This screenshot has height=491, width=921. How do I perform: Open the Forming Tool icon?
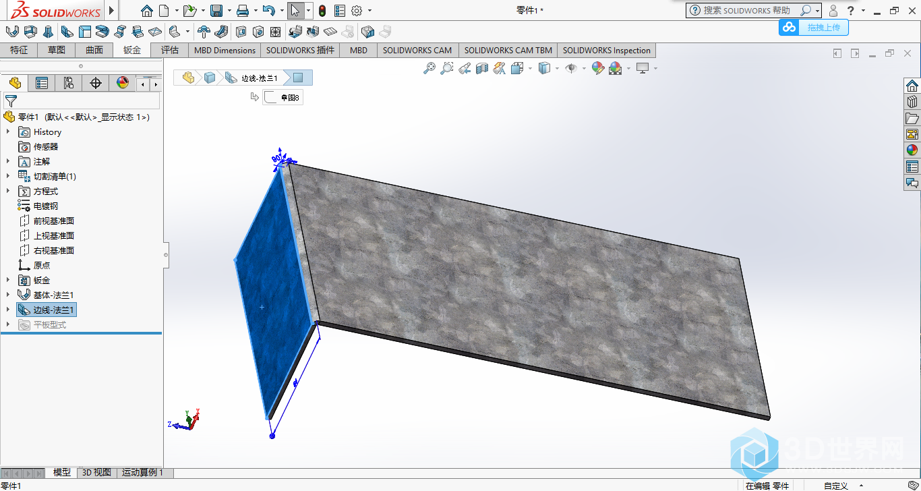tap(204, 31)
